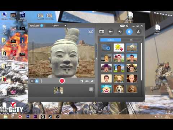173x130 pixels.
Task: Open the drawing pen tool panel
Action: tap(138, 32)
